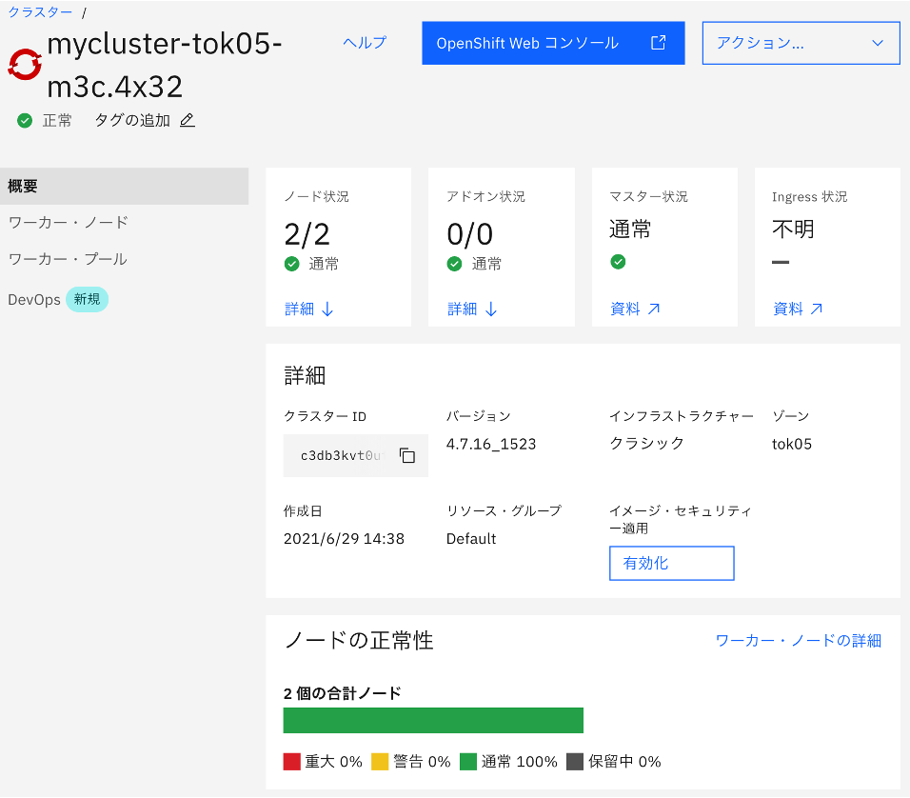Click the green 通常 legend swatch

point(467,762)
